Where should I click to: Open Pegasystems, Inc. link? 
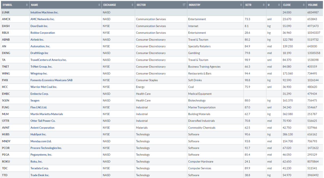tap(41, 155)
